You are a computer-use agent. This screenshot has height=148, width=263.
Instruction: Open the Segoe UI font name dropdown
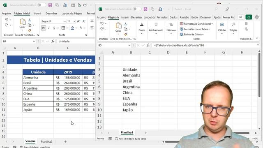click(65, 21)
